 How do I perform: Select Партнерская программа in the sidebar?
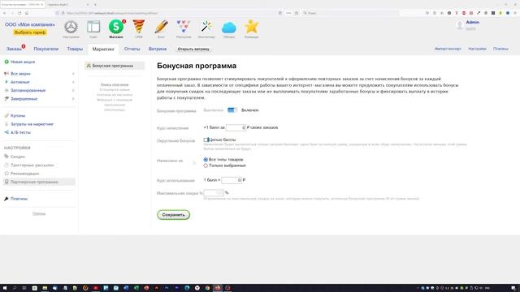point(39,182)
